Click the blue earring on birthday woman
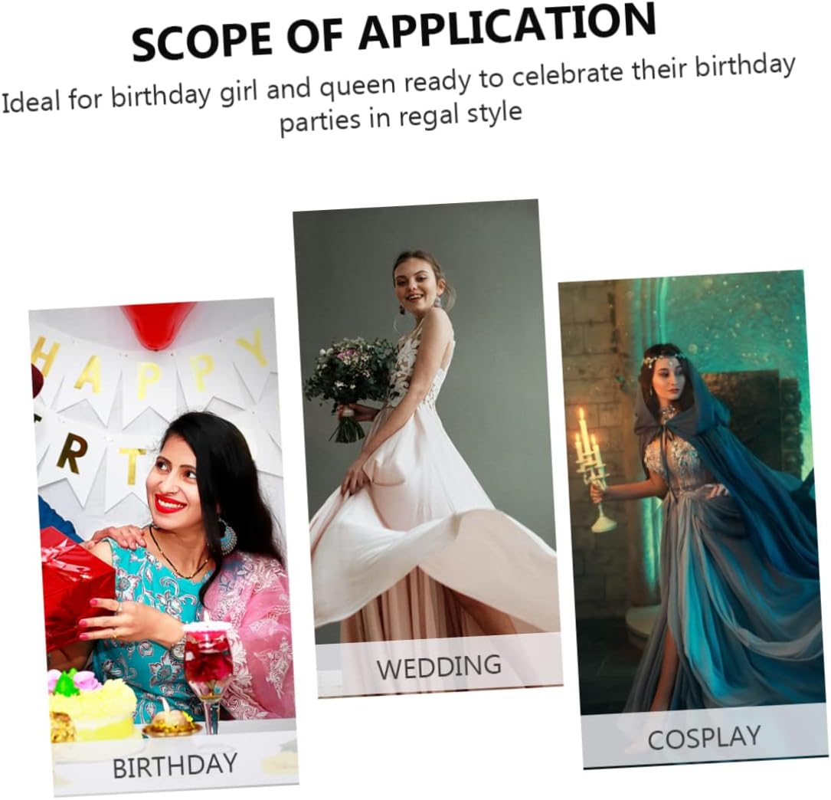Screen dimensions: 831x800 tap(226, 536)
